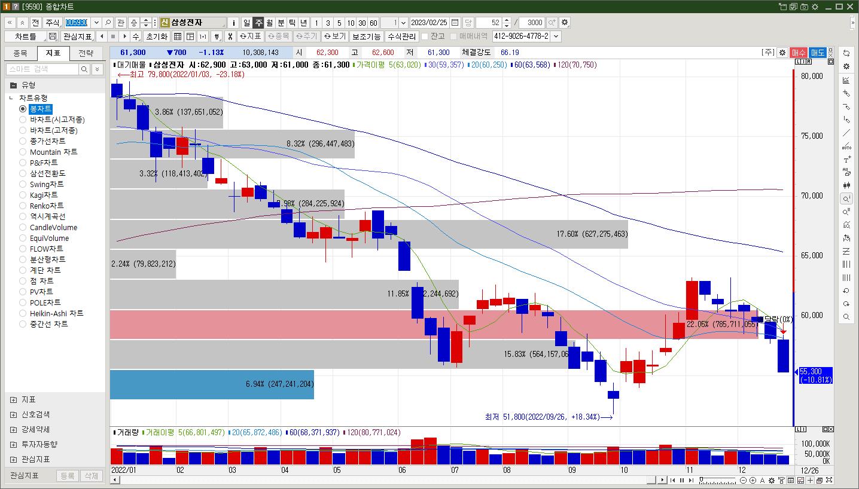Click the 초기화 reset button
The width and height of the screenshot is (859, 489).
pyautogui.click(x=157, y=36)
